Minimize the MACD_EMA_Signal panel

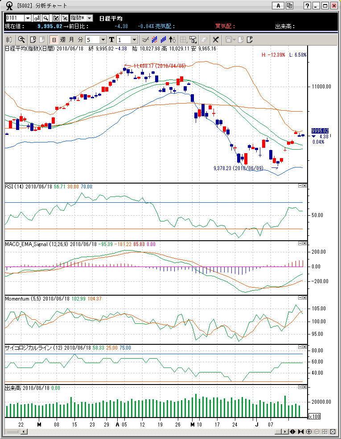[x=300, y=243]
